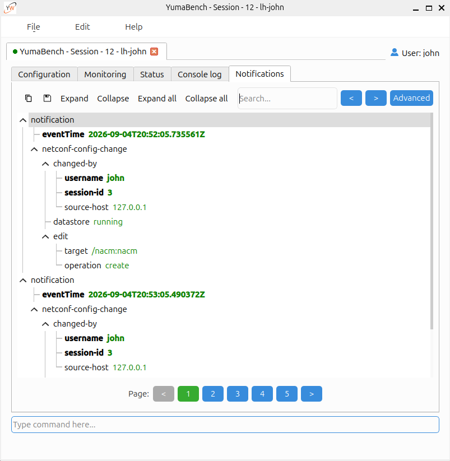Viewport: 450px width, 461px height.
Task: Focus the Search field
Action: coord(287,98)
